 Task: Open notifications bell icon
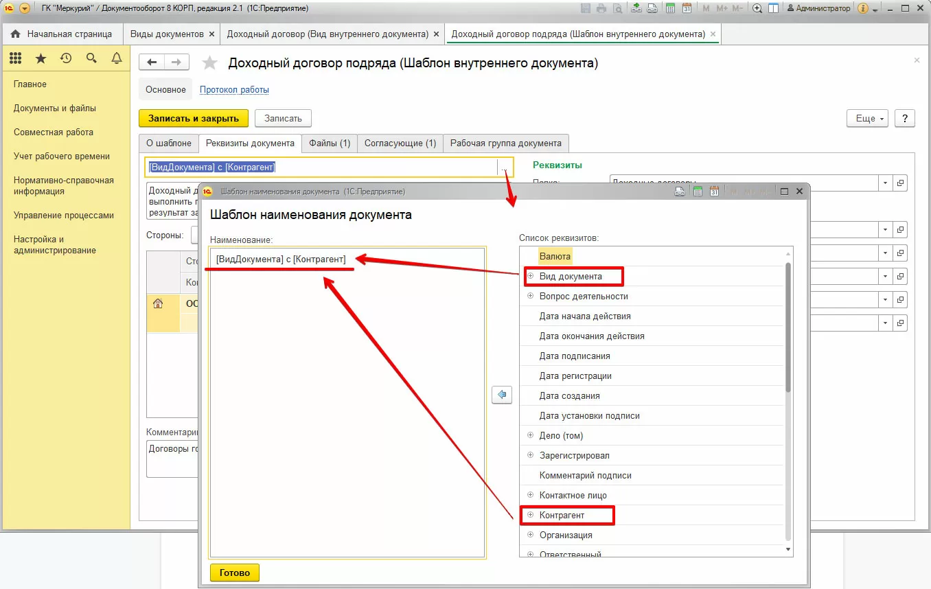(x=117, y=58)
